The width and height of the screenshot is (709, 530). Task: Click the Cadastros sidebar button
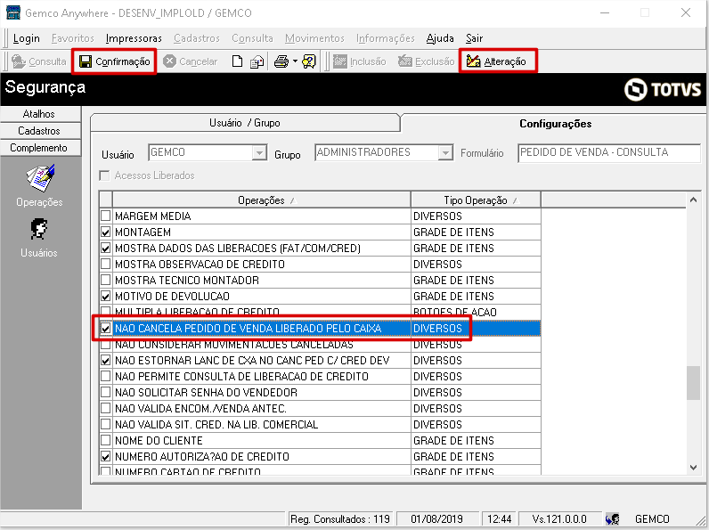pos(39,131)
